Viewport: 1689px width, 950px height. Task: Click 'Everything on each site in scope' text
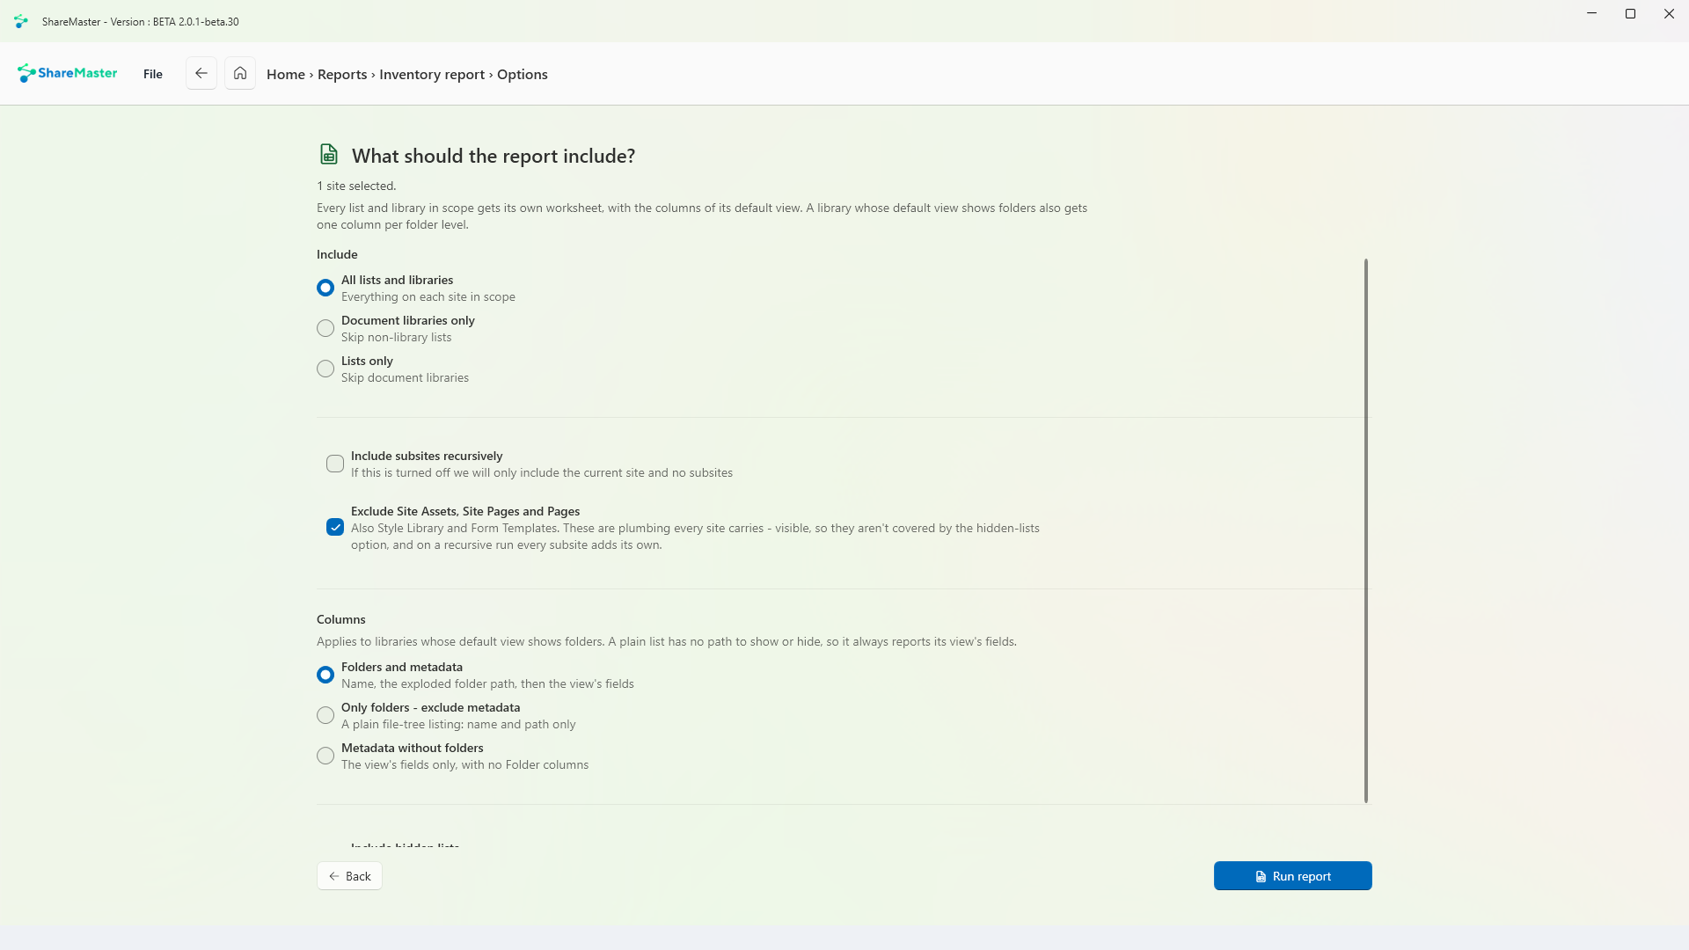point(428,296)
